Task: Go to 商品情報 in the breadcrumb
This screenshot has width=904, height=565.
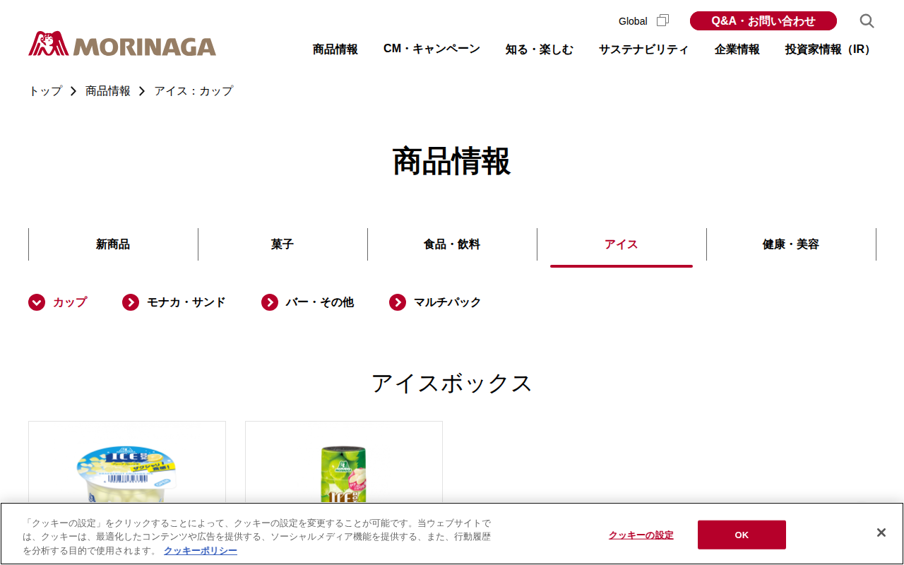Action: tap(108, 91)
